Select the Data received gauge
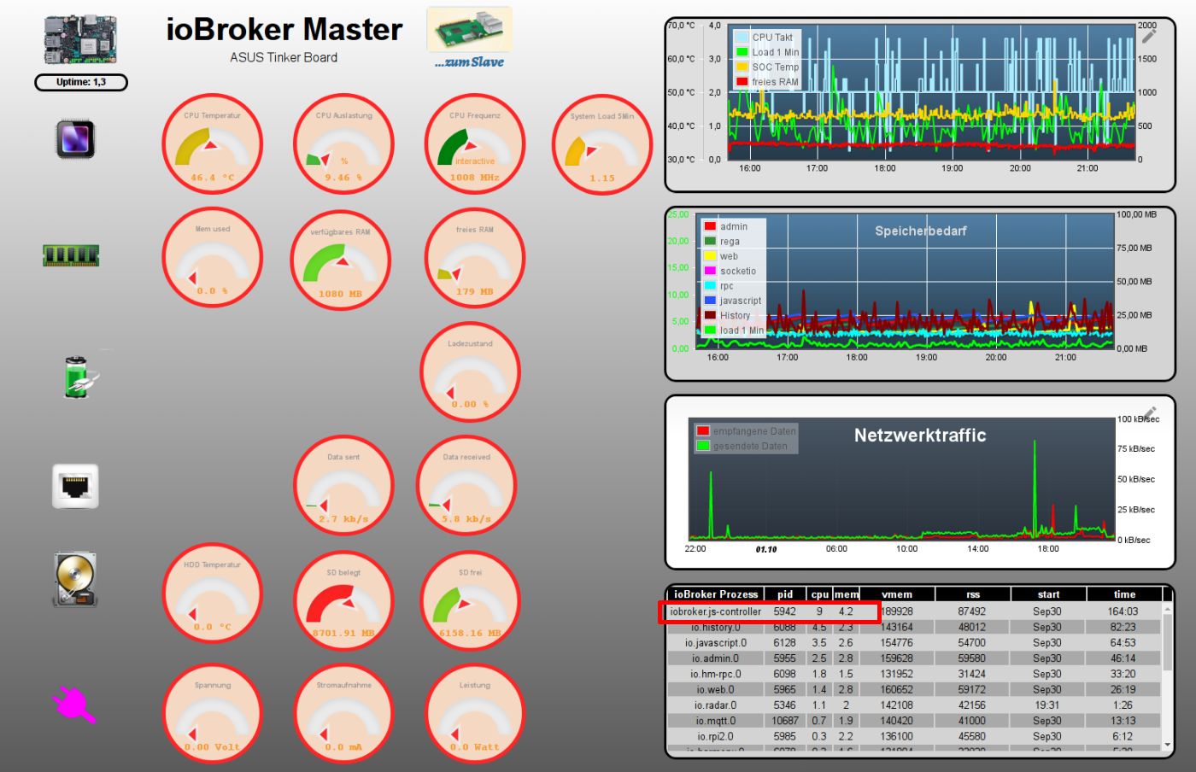 tap(466, 485)
